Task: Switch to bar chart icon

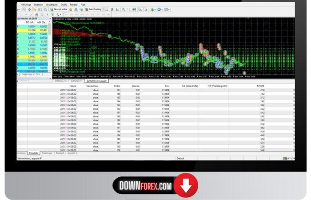Action: pos(107,9)
